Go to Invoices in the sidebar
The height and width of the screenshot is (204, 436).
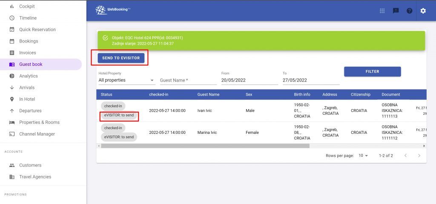[x=28, y=53]
